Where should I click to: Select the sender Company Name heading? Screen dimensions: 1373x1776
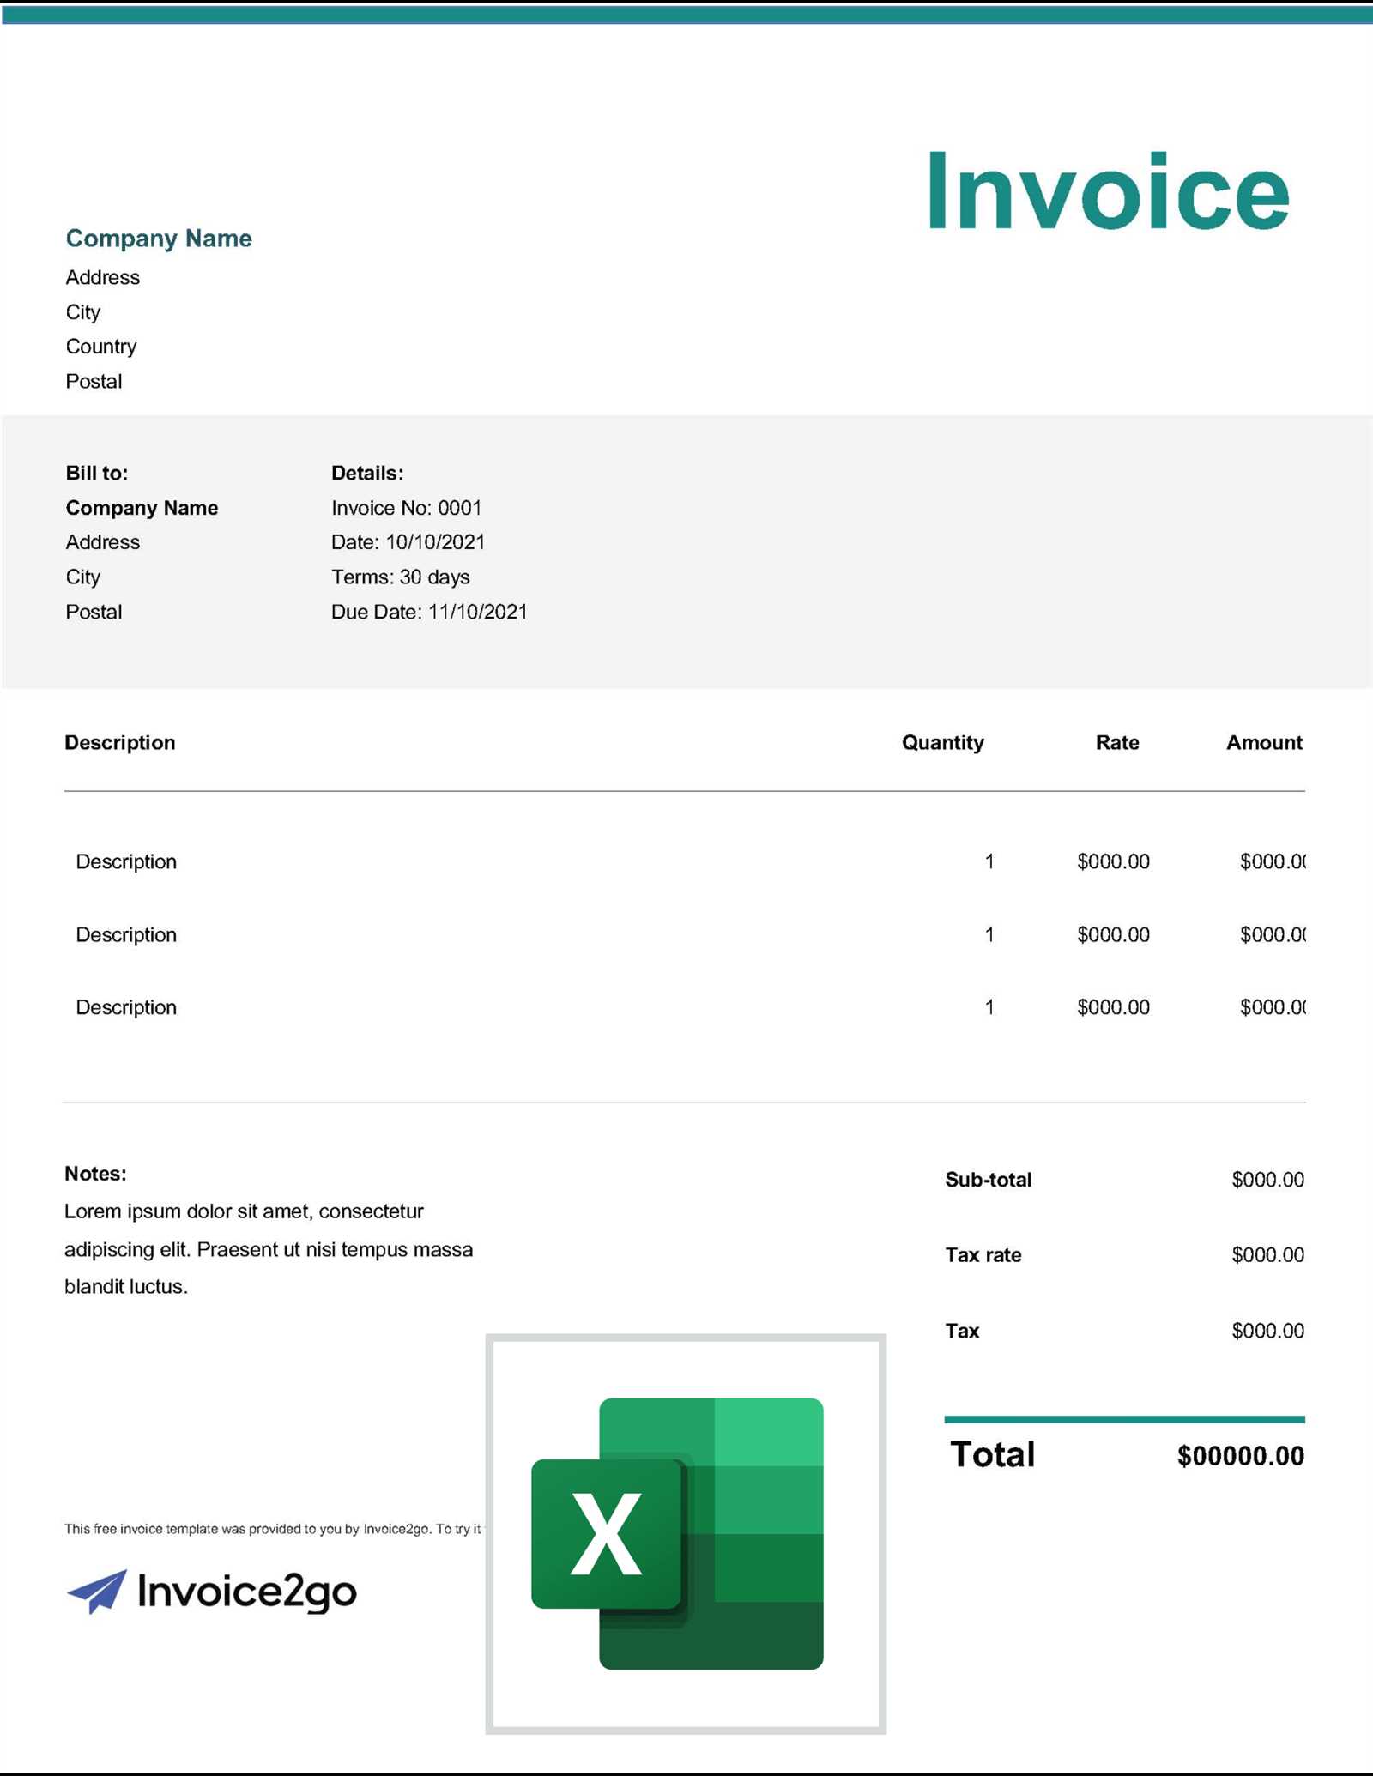[x=159, y=239]
